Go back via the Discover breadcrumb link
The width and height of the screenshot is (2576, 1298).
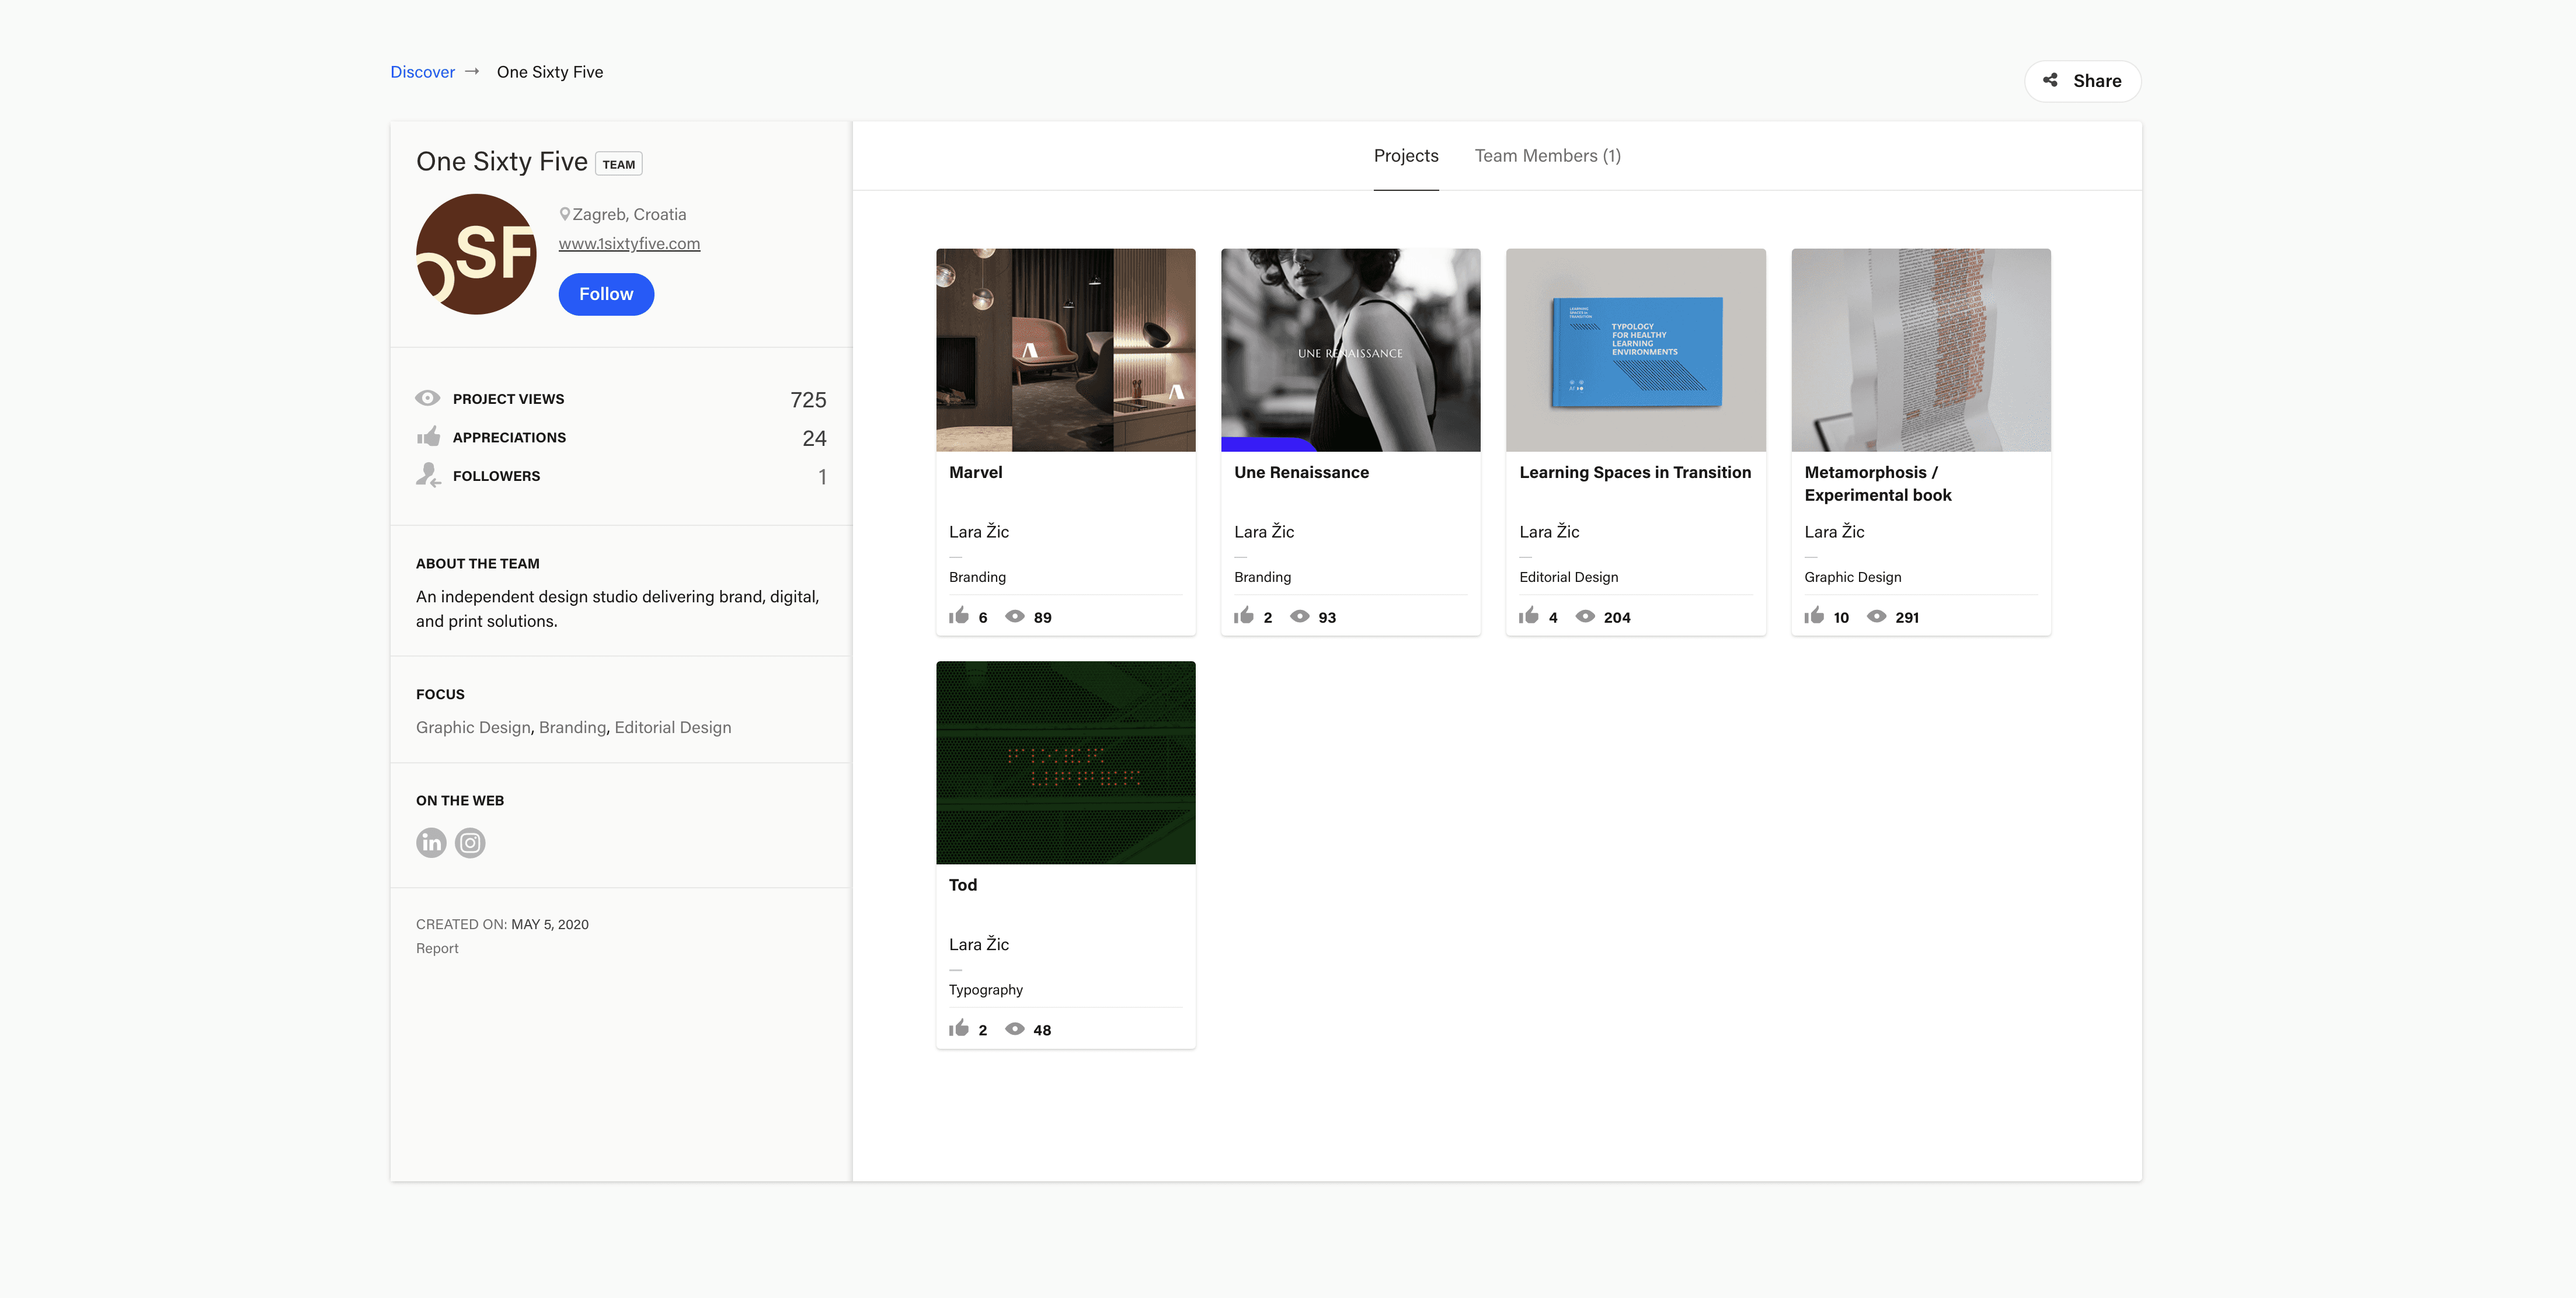click(x=422, y=72)
